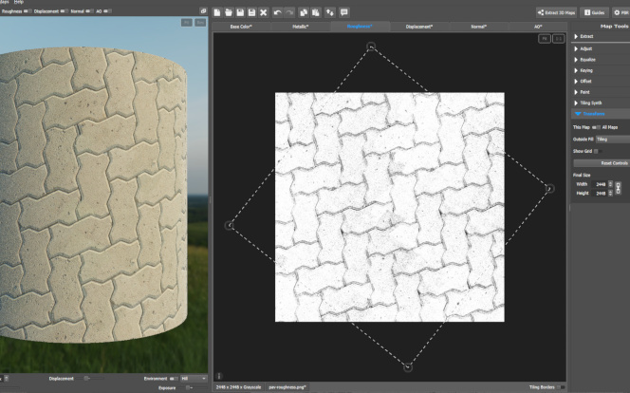630x393 pixels.
Task: Click the Undo arrow icon
Action: 277,12
